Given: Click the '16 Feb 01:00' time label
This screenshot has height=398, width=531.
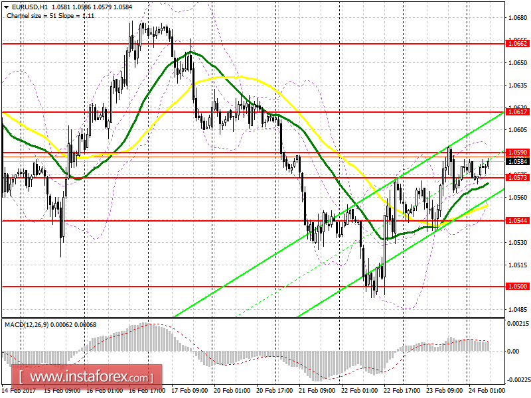Looking at the screenshot, I should pyautogui.click(x=105, y=390).
